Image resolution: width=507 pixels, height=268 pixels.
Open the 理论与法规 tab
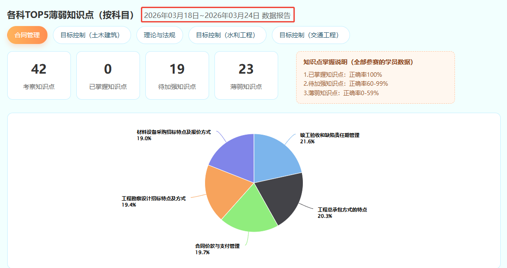click(x=159, y=35)
